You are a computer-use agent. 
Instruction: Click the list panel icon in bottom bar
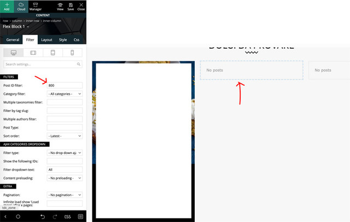tap(80, 217)
